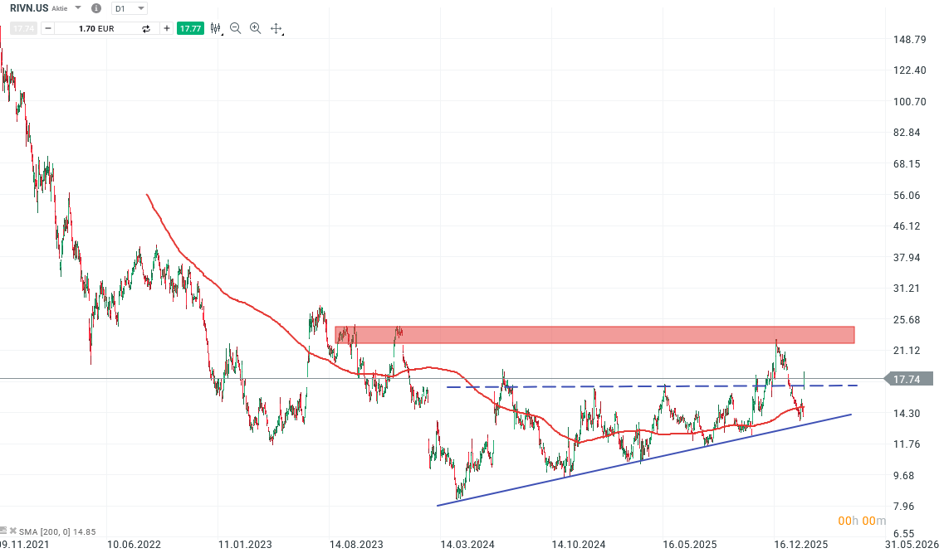Click the green 17.77 buy price button
This screenshot has height=553, width=944.
[190, 27]
